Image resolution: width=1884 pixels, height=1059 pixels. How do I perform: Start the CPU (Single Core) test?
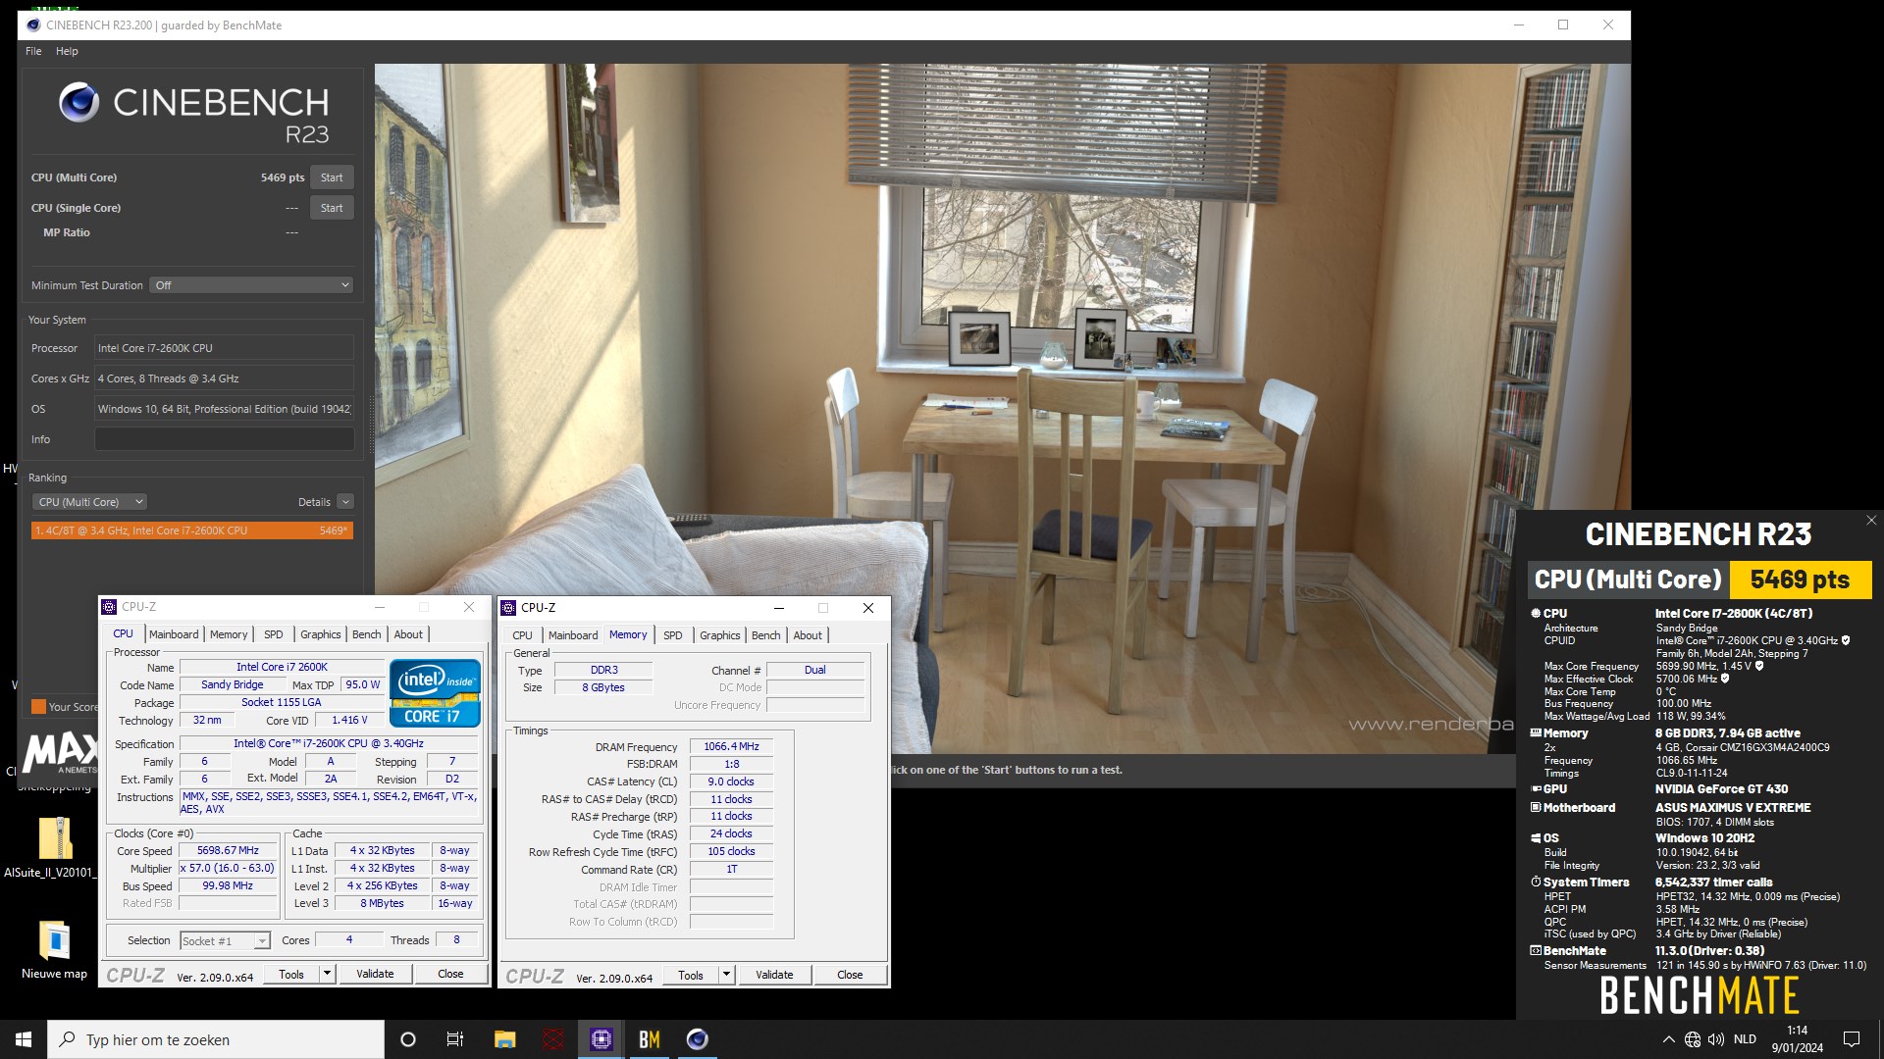[x=332, y=208]
